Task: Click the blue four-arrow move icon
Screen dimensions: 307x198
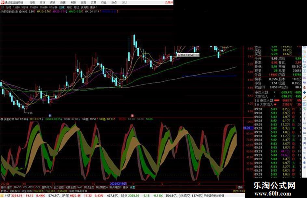Action: (304, 92)
